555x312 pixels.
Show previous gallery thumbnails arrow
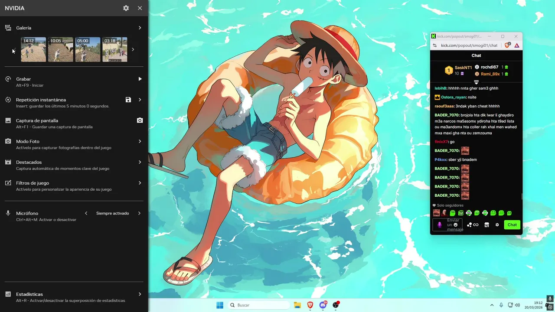tap(15, 49)
